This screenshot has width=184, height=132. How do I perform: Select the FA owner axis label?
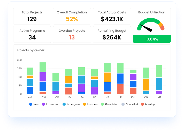coord(82,97)
